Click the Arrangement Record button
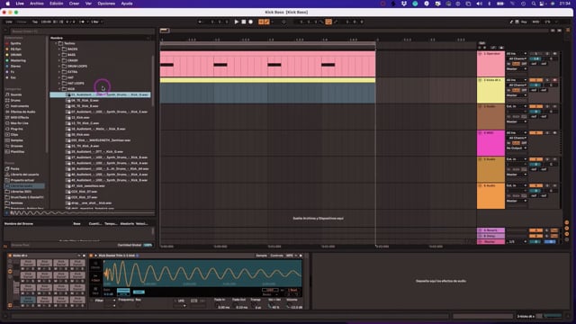The width and height of the screenshot is (576, 324). (x=250, y=22)
